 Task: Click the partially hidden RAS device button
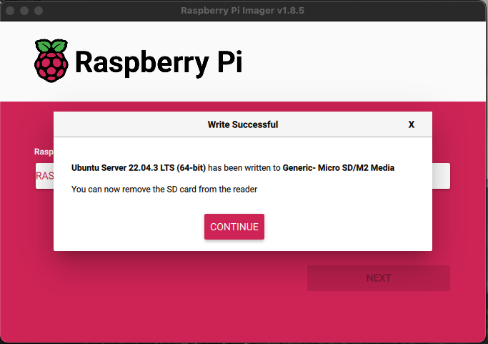[44, 176]
